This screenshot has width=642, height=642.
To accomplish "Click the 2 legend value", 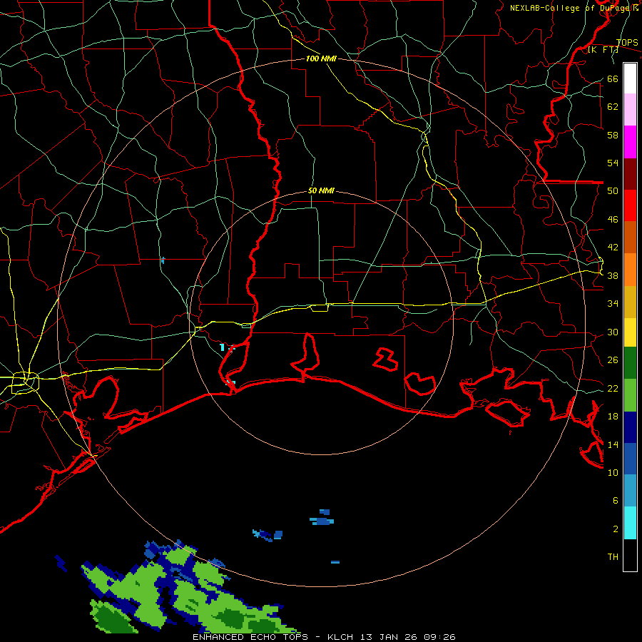I will (615, 529).
